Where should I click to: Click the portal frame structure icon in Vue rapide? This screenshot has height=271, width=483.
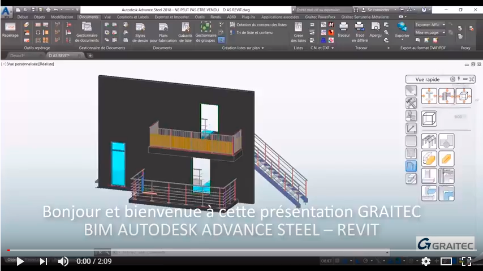[x=429, y=141]
